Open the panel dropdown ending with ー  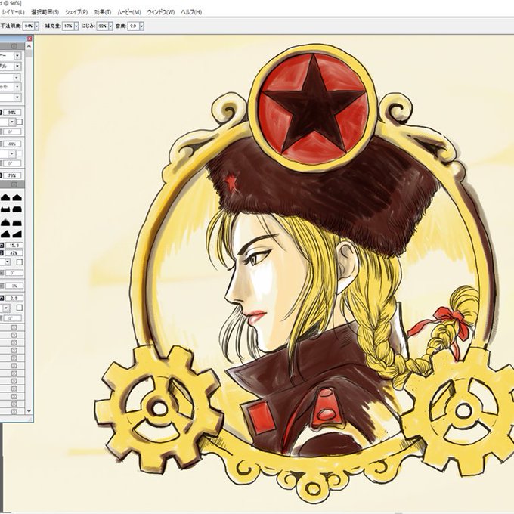tap(17, 56)
